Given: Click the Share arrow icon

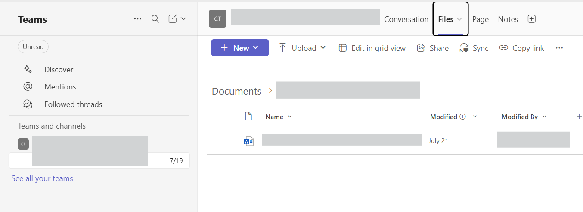Looking at the screenshot, I should (421, 48).
